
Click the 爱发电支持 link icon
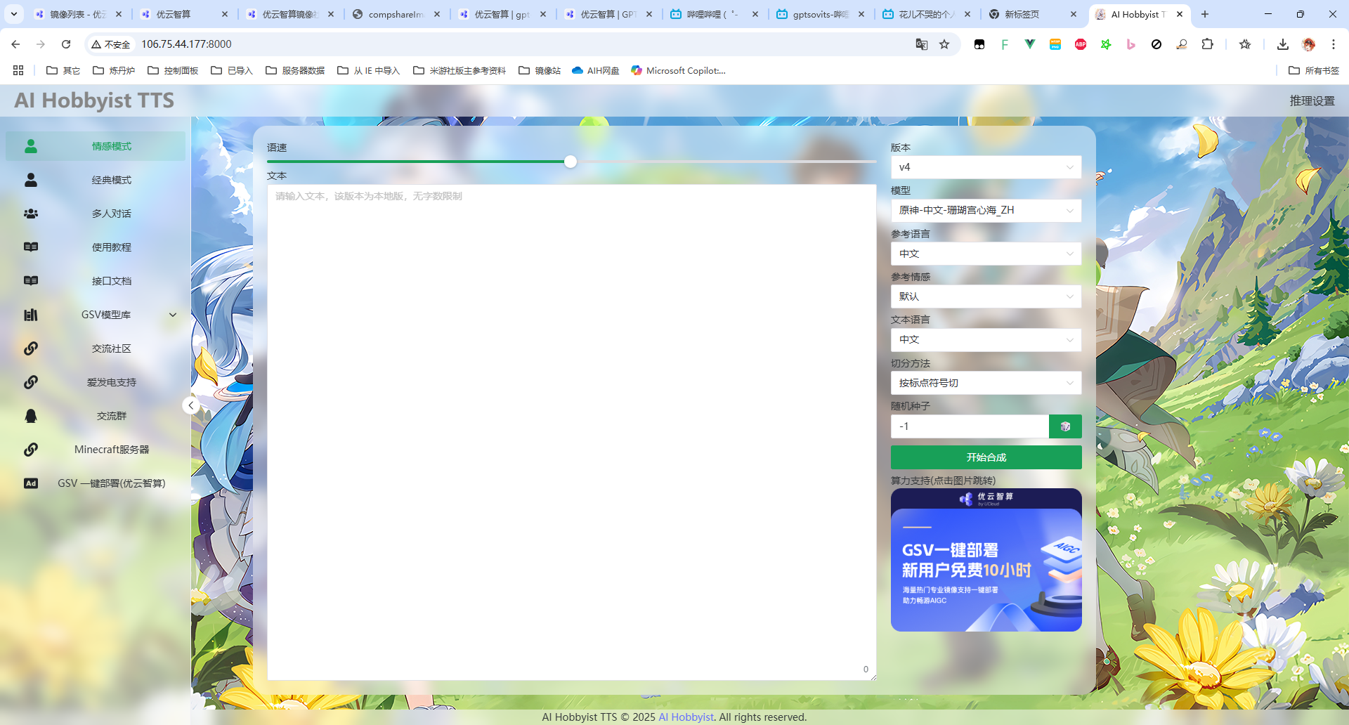[31, 382]
